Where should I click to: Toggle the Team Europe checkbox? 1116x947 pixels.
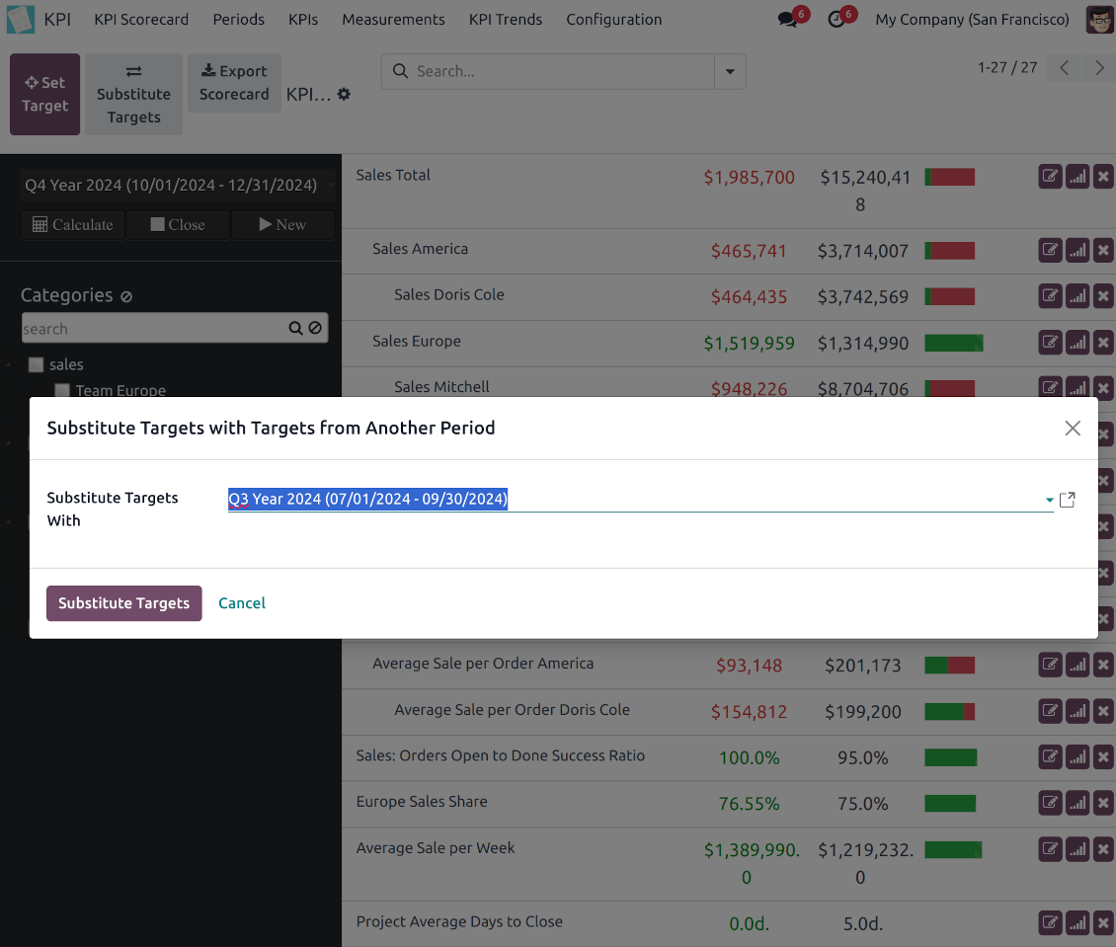coord(62,391)
